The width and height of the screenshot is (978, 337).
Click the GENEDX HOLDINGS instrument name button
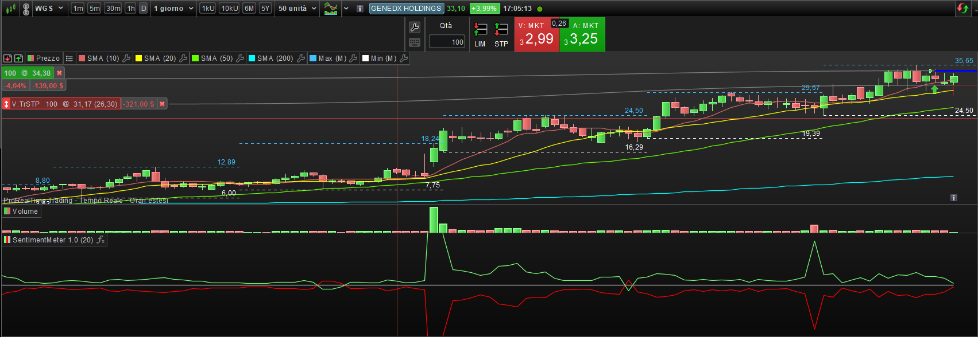pos(406,9)
